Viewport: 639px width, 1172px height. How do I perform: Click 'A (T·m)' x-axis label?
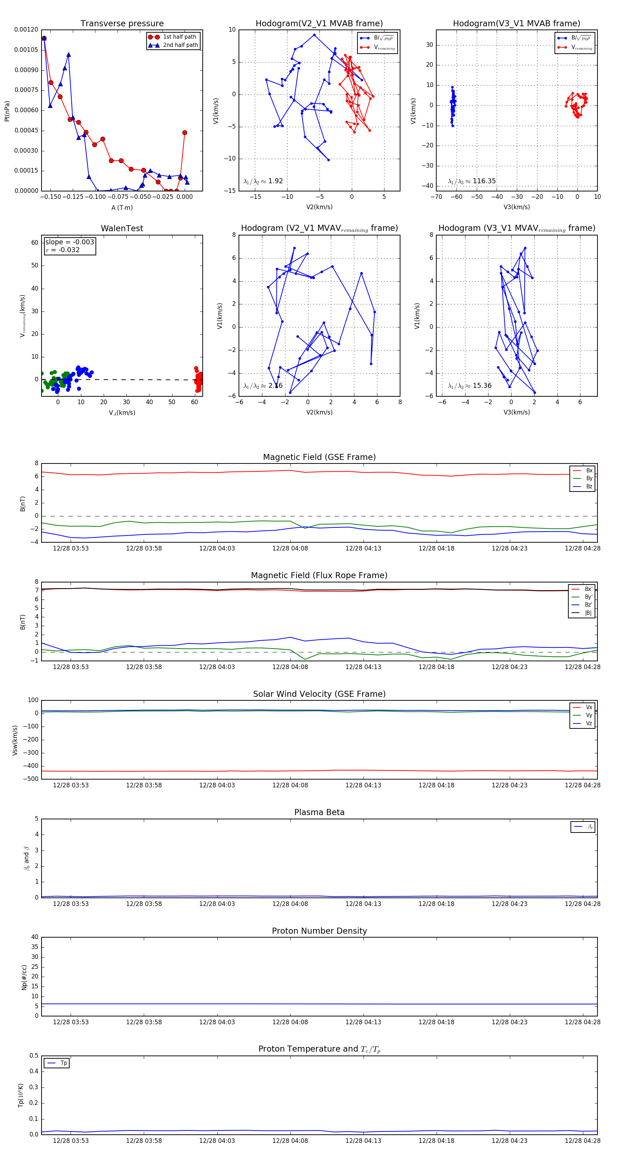122,208
